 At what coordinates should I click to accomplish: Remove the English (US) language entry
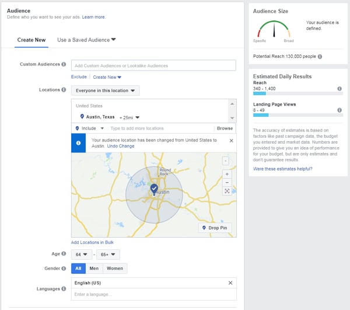pyautogui.click(x=230, y=283)
